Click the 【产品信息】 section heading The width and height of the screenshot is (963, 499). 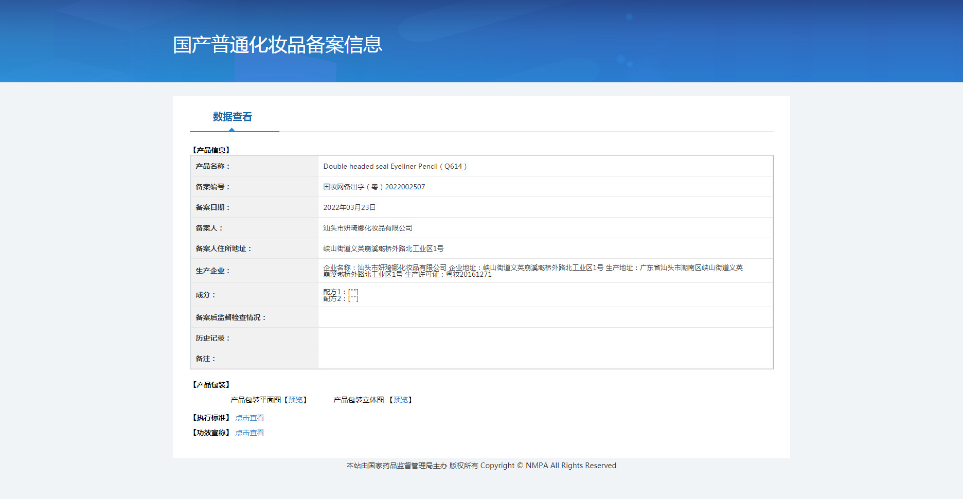click(211, 150)
